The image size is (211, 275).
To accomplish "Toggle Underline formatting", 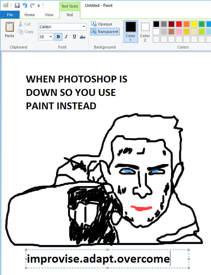I will [x=74, y=37].
